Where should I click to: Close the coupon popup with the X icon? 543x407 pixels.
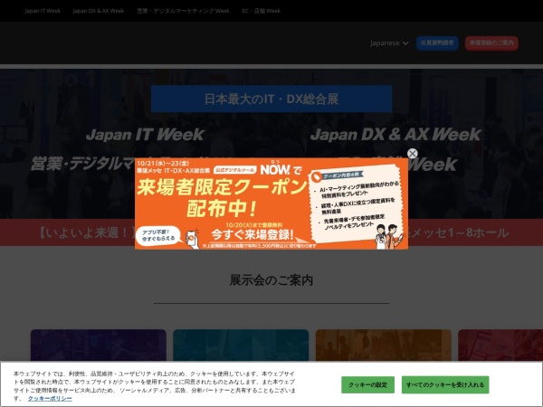click(412, 154)
